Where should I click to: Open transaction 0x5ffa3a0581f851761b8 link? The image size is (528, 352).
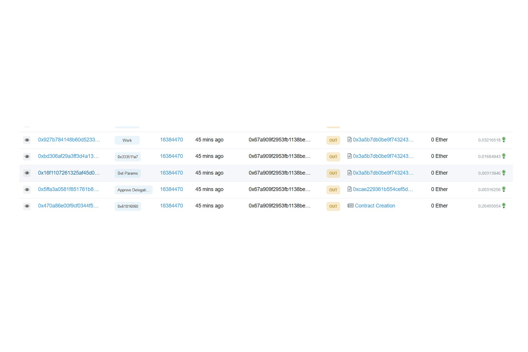(68, 189)
